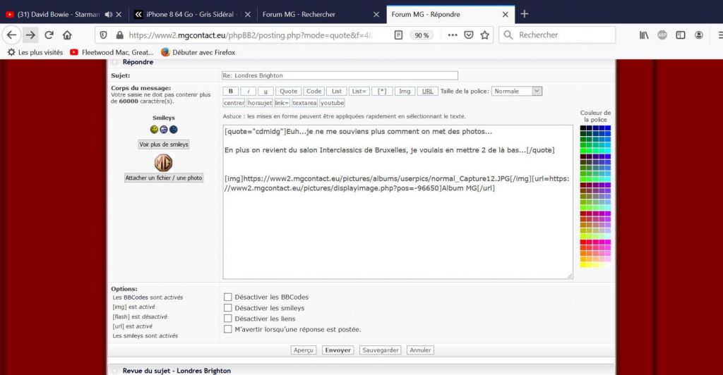
Task: Open the Adblock Plus extension icon
Action: tap(662, 35)
